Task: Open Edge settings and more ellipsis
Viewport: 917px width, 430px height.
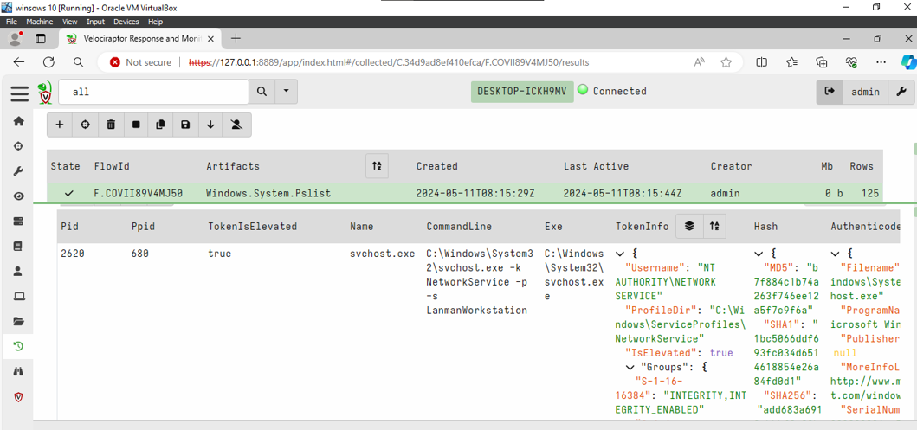Action: (881, 62)
